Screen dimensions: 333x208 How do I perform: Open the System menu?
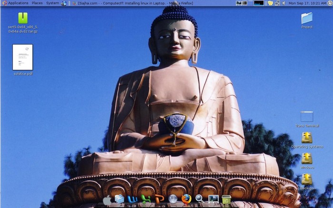[52, 3]
